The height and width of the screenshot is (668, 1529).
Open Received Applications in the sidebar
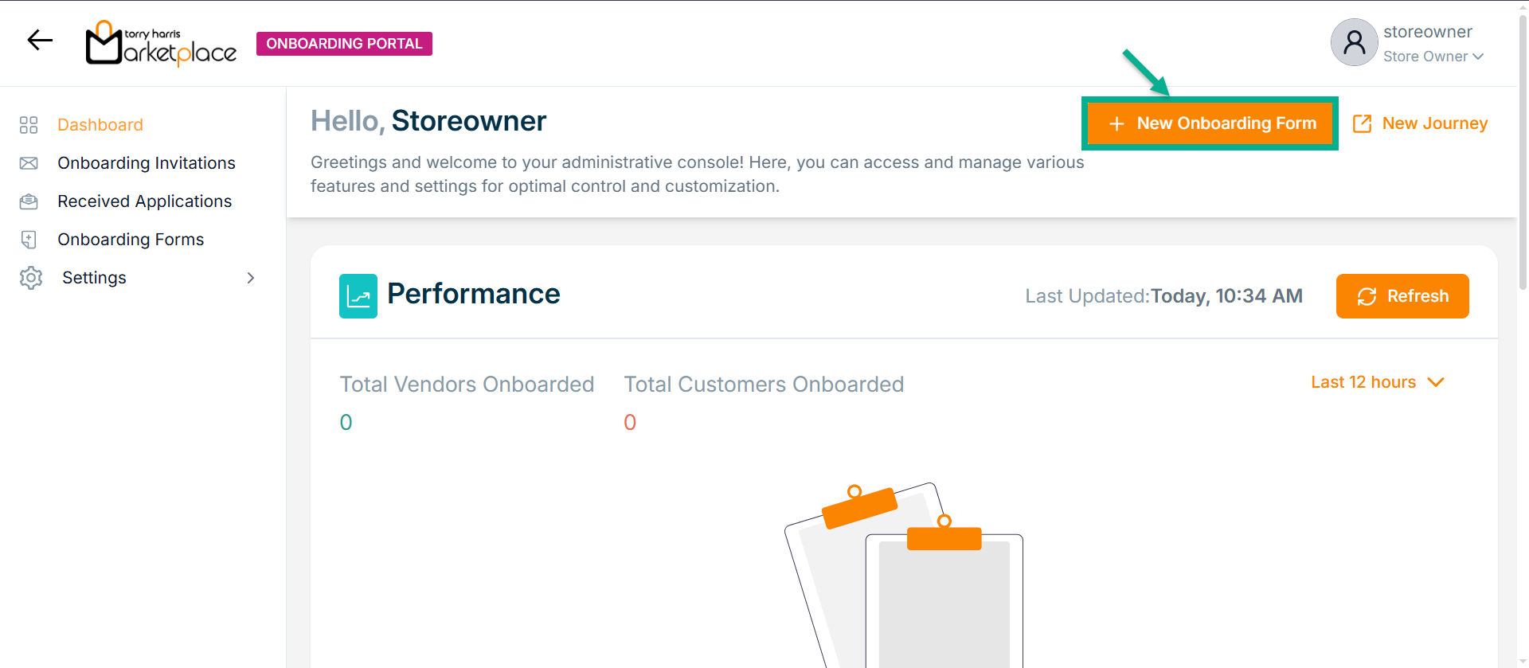[144, 201]
